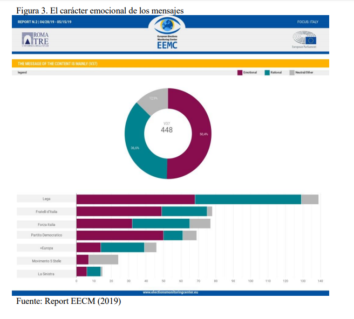The height and width of the screenshot is (319, 354).
Task: Click the Roma Tre university logo
Action: click(x=36, y=40)
